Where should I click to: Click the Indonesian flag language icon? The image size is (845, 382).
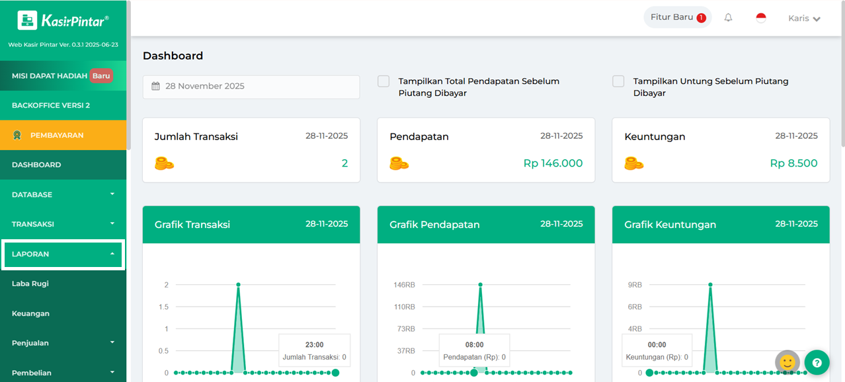[x=761, y=18]
